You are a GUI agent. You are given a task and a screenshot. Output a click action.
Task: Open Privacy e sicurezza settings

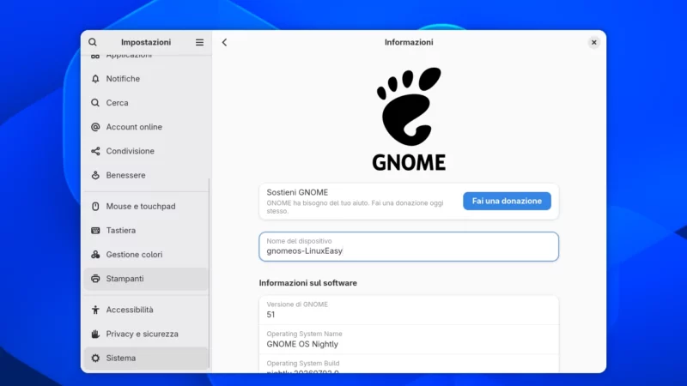coord(145,334)
